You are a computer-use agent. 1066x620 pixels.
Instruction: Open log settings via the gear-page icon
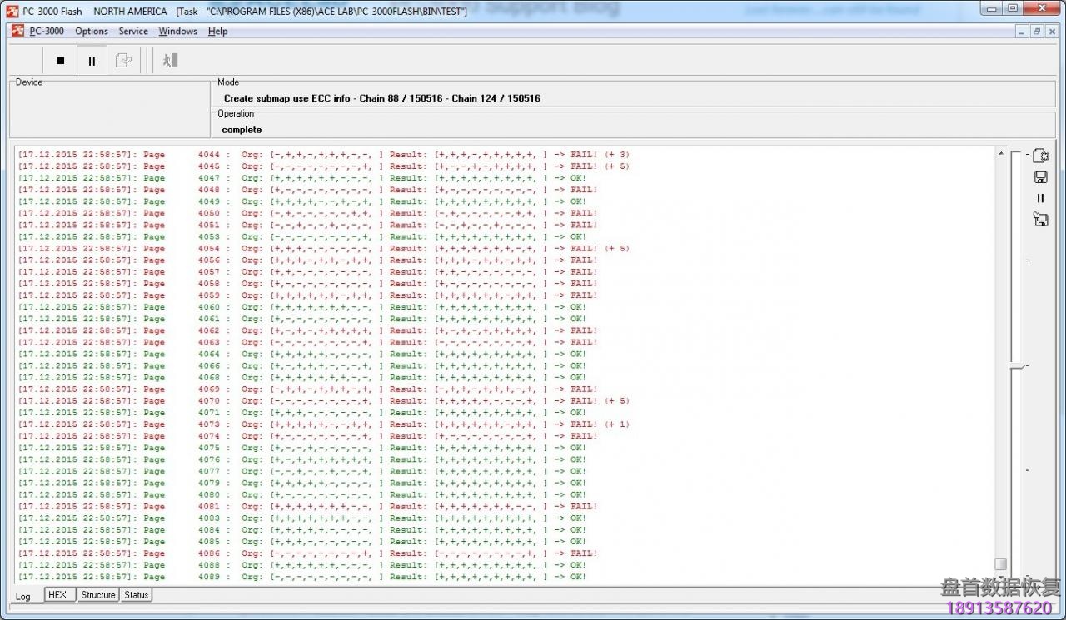1040,156
